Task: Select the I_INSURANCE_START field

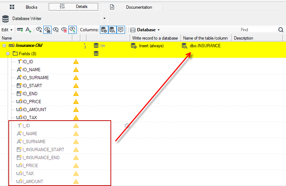Action: (x=43, y=150)
